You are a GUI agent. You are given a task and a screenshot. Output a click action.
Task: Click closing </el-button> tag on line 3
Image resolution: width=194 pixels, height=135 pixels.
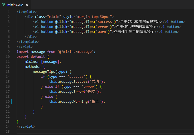pyautogui.click(x=173, y=22)
